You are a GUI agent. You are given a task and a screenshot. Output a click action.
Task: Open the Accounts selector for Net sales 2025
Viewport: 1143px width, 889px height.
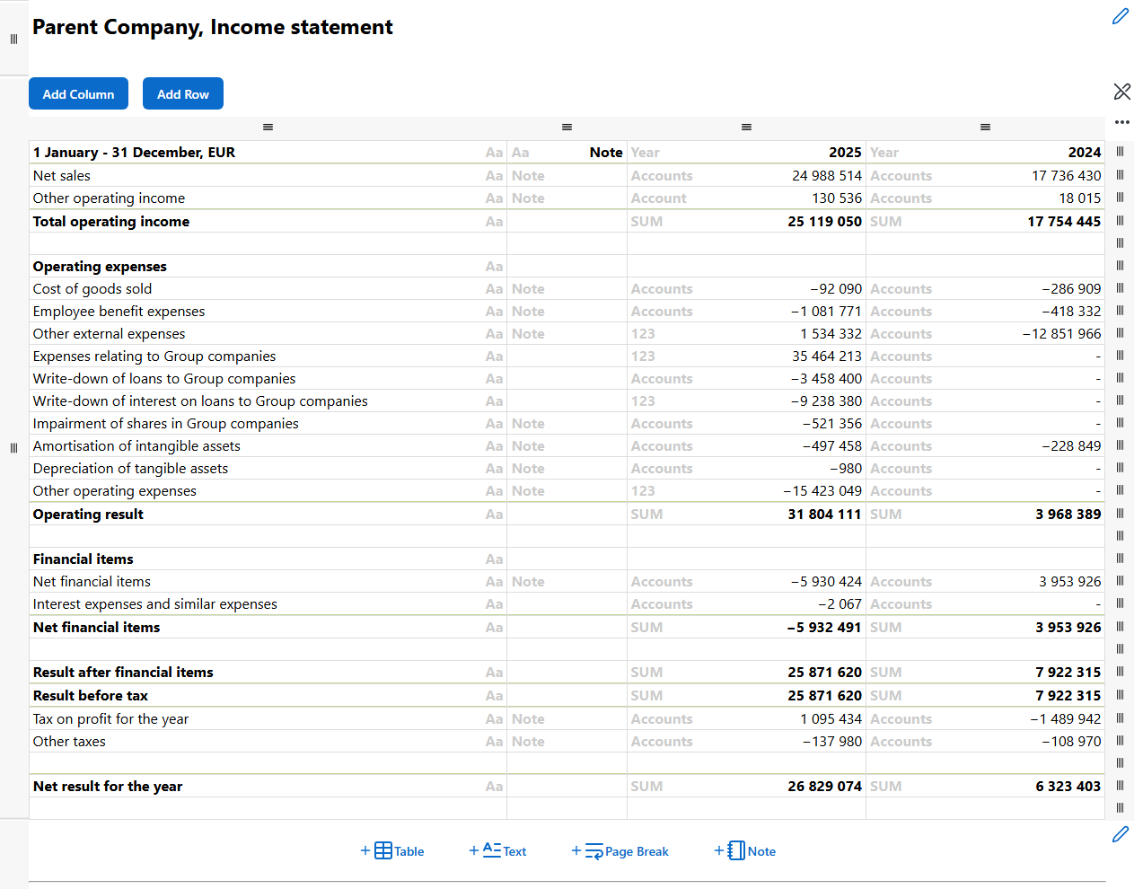(x=662, y=176)
